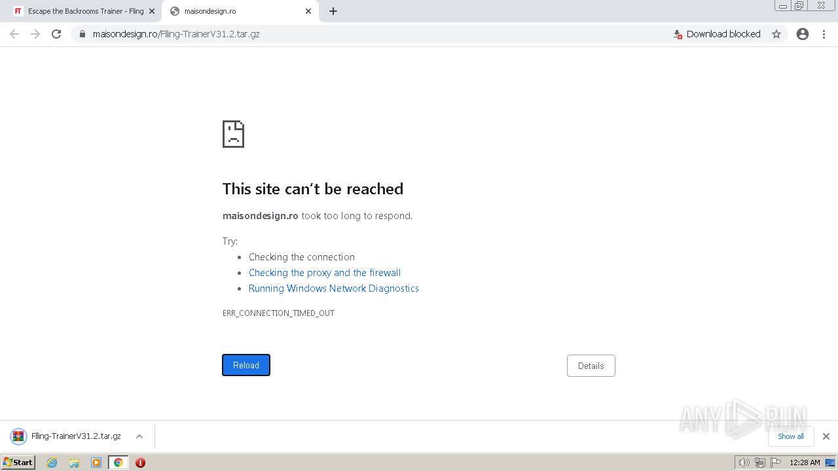Close the downloads shelf

pos(826,436)
